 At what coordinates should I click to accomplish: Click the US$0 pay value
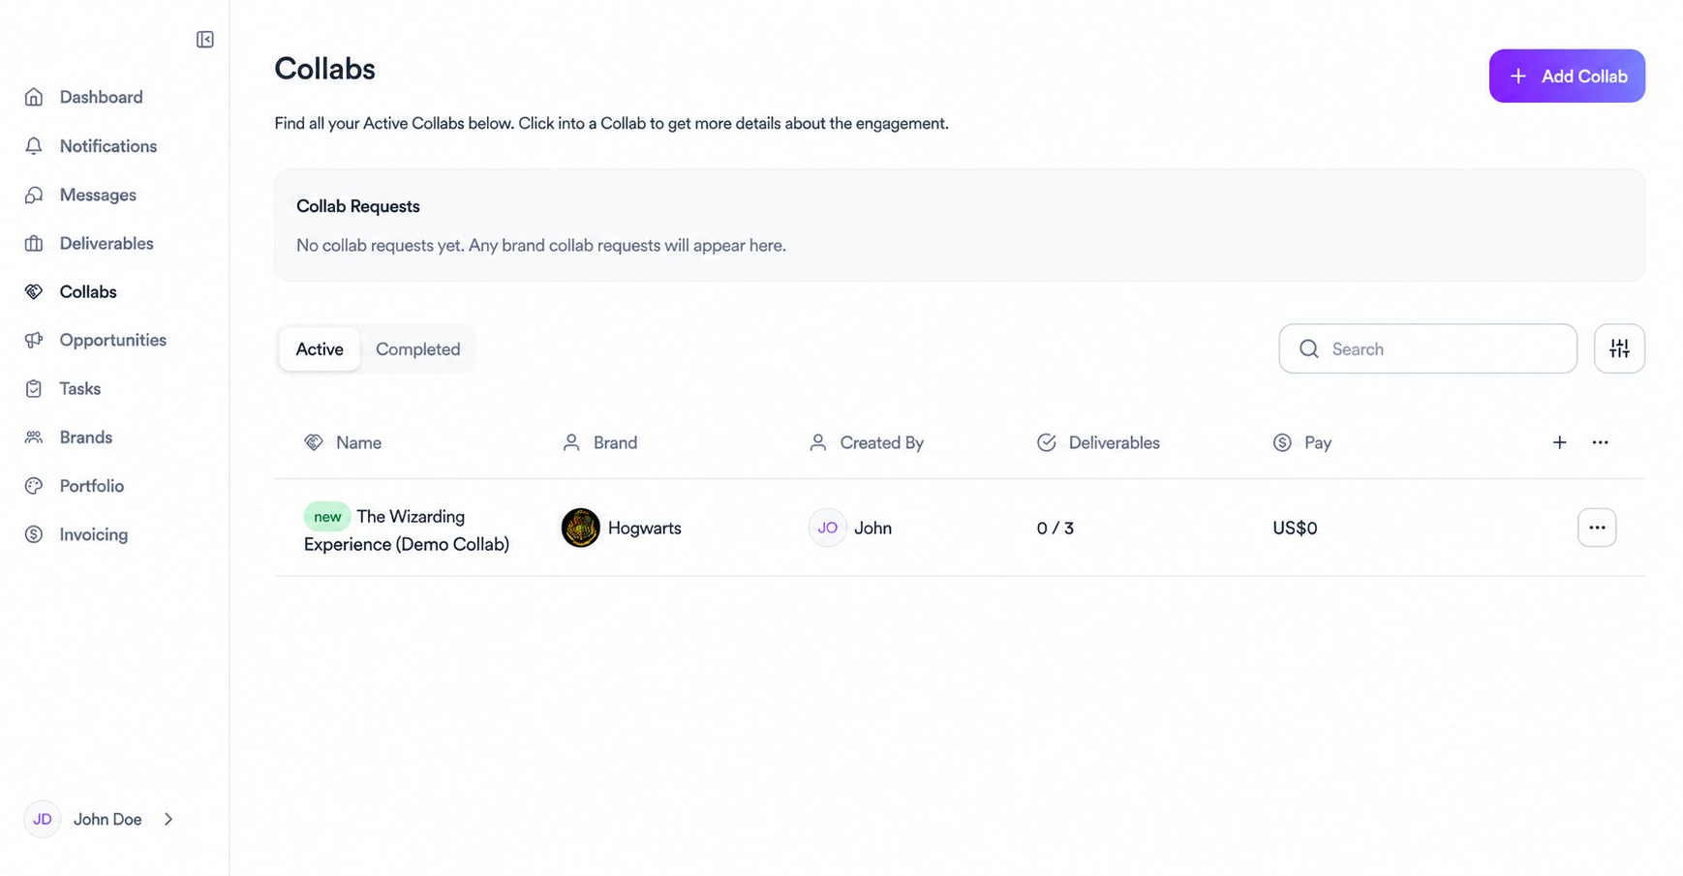coord(1295,528)
